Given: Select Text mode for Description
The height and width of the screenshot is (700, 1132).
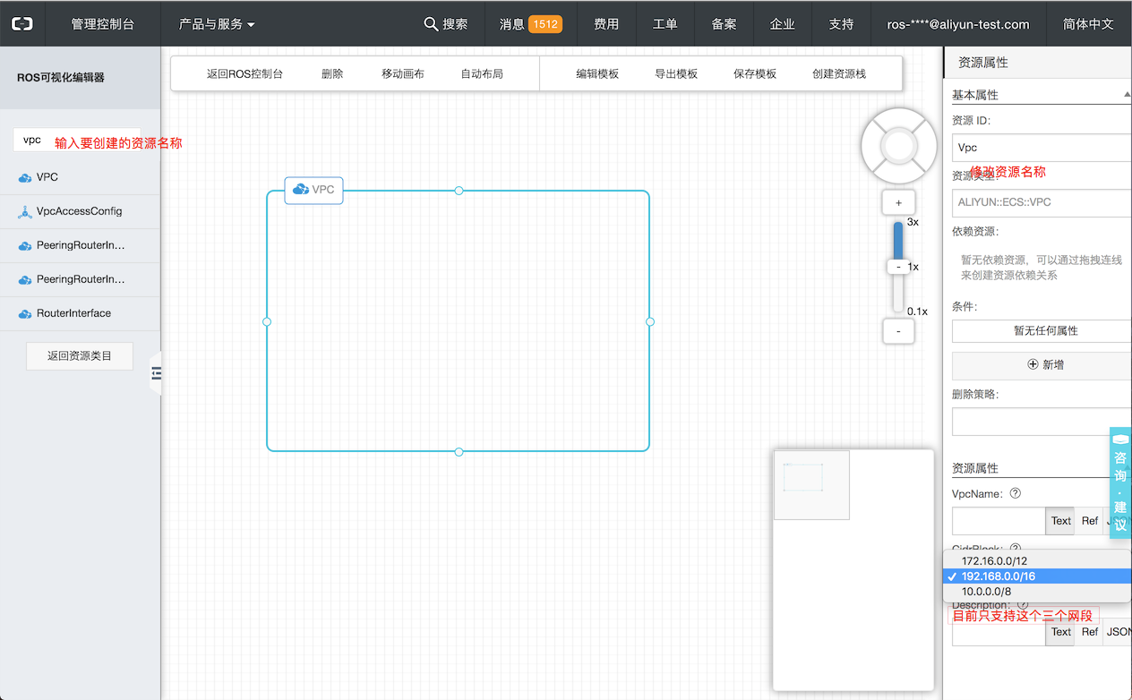Looking at the screenshot, I should point(1060,632).
